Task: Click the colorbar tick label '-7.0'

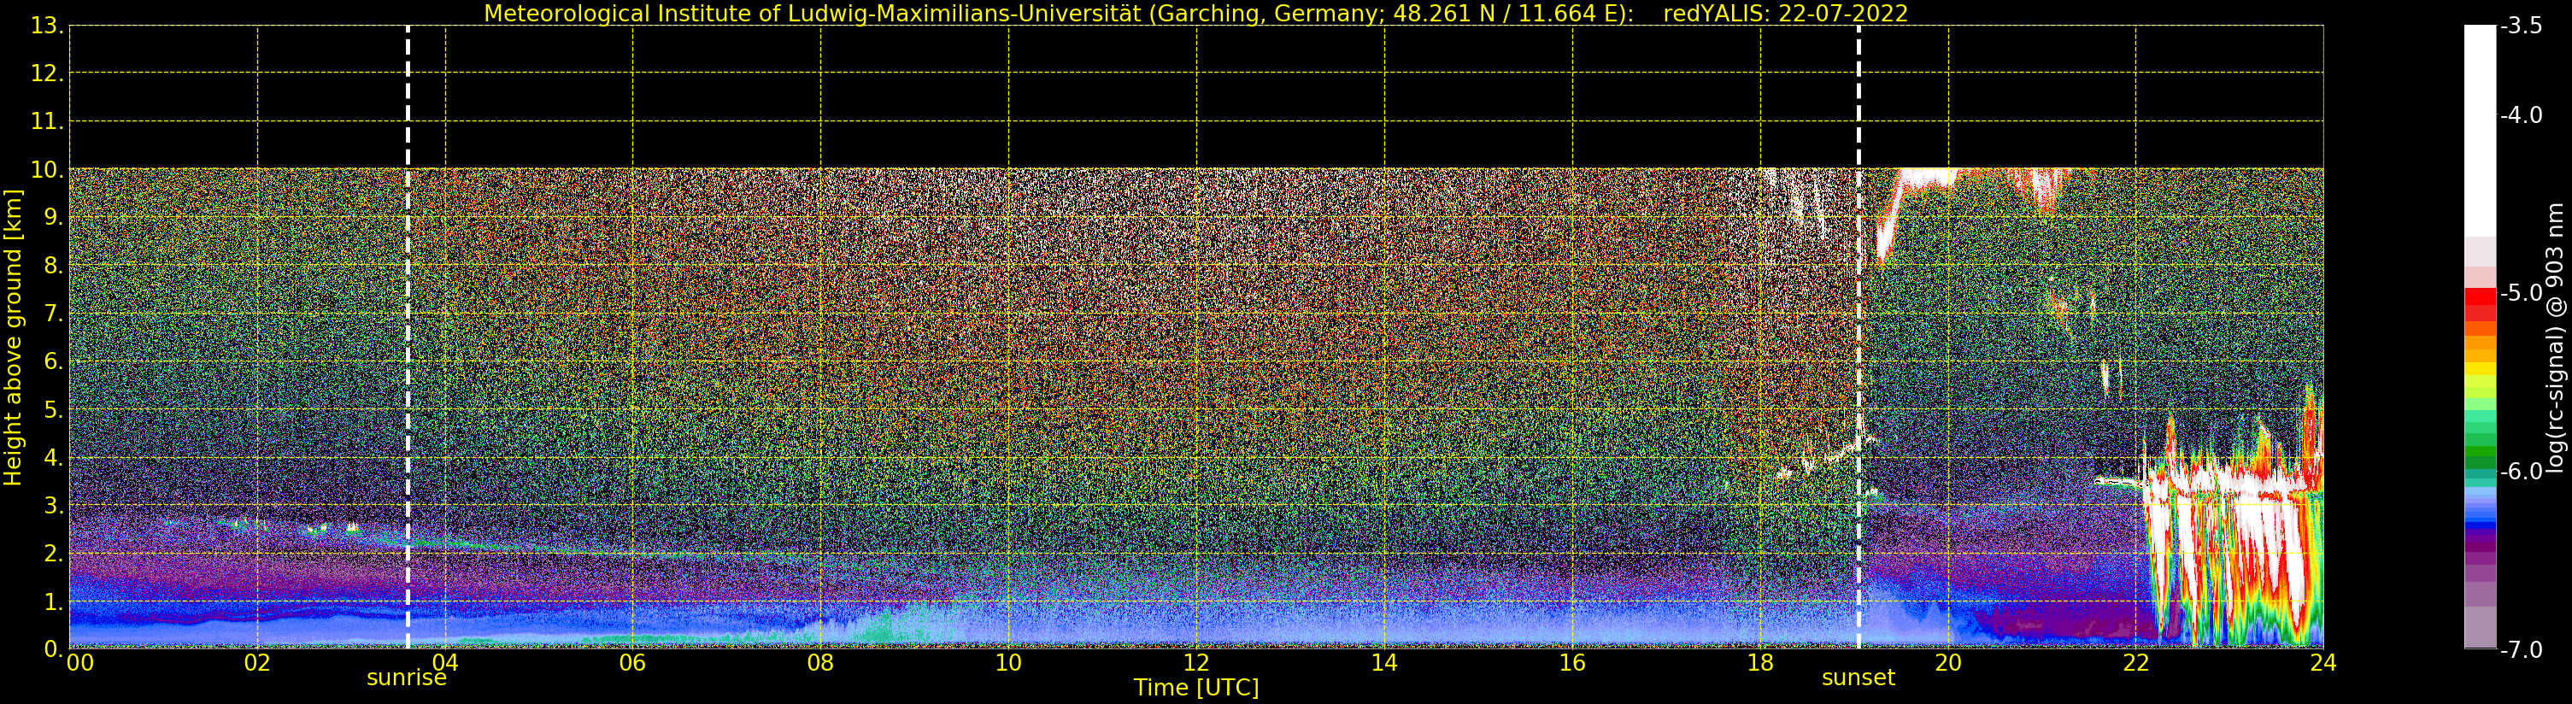Action: click(x=2522, y=650)
